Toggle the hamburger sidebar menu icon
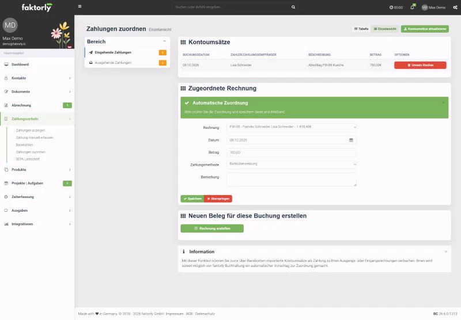This screenshot has height=320, width=461. pos(80,6)
